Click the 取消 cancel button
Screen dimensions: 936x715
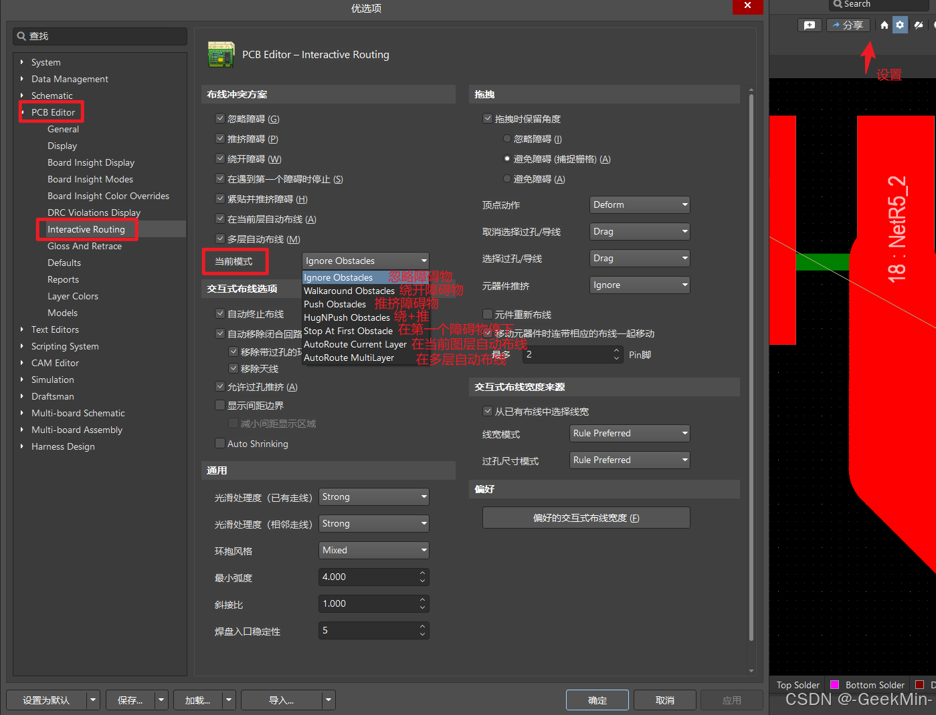point(665,700)
